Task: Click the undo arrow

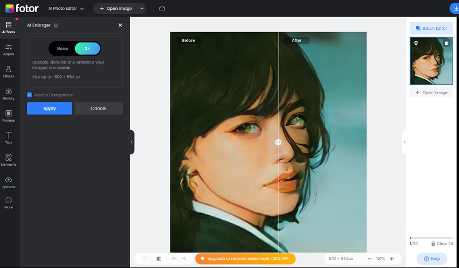Action: pos(174,259)
